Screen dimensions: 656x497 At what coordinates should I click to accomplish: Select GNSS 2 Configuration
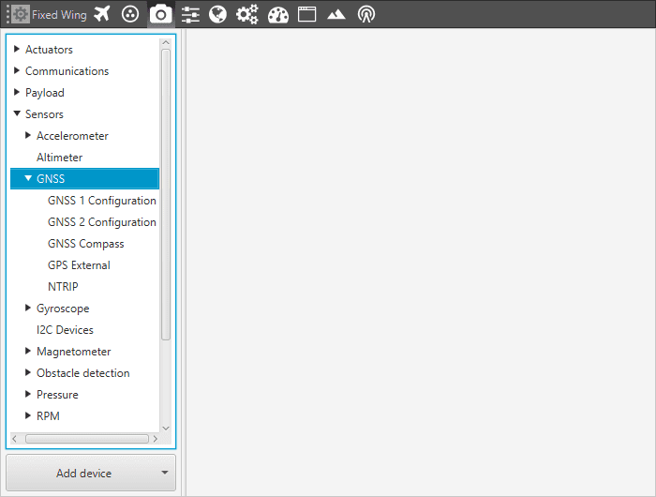pyautogui.click(x=101, y=222)
